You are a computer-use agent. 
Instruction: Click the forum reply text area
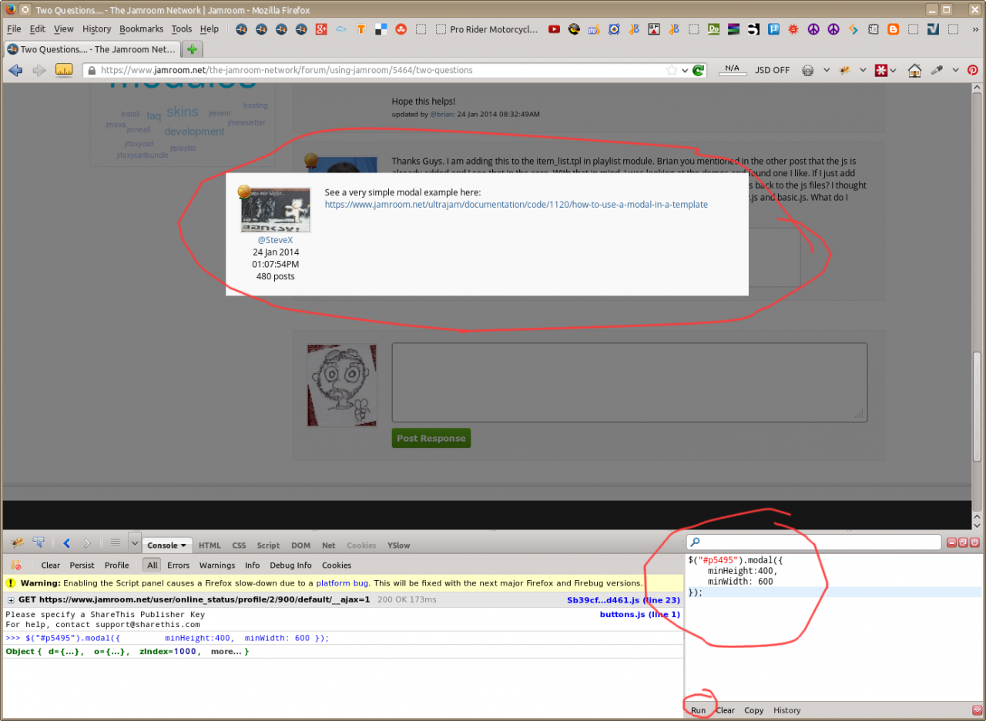click(x=629, y=382)
